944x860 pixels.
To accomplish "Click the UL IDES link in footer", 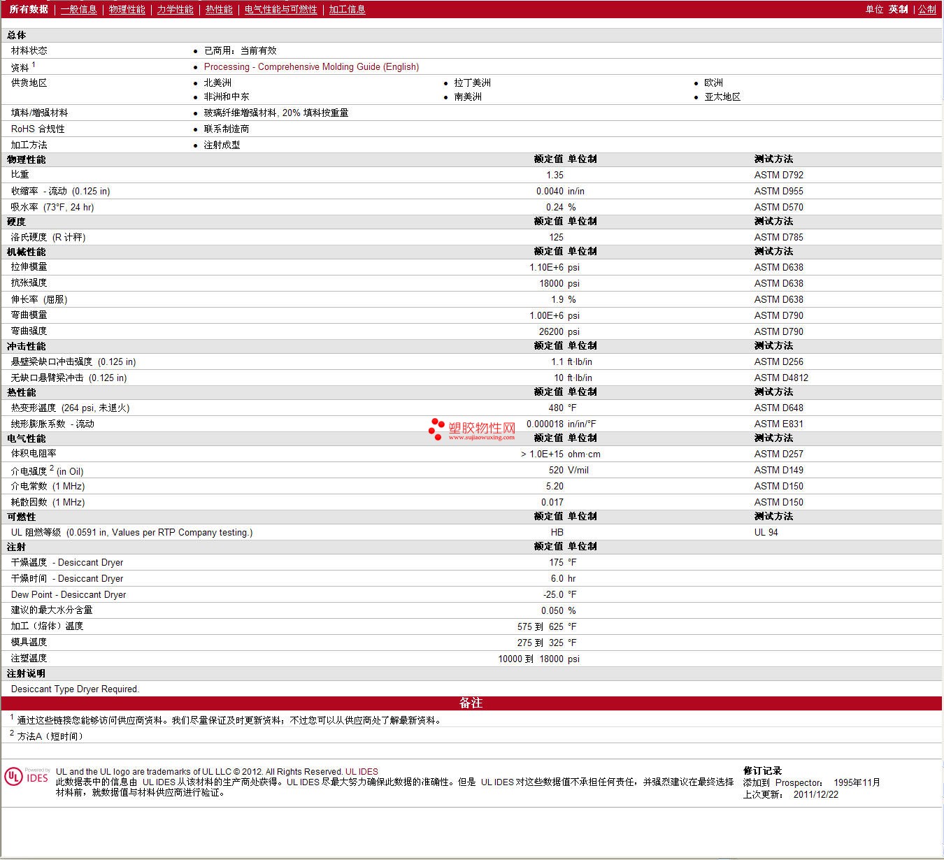I will pyautogui.click(x=362, y=772).
